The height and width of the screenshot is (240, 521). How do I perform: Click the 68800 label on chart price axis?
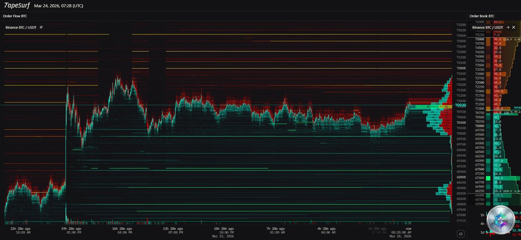pyautogui.click(x=461, y=177)
